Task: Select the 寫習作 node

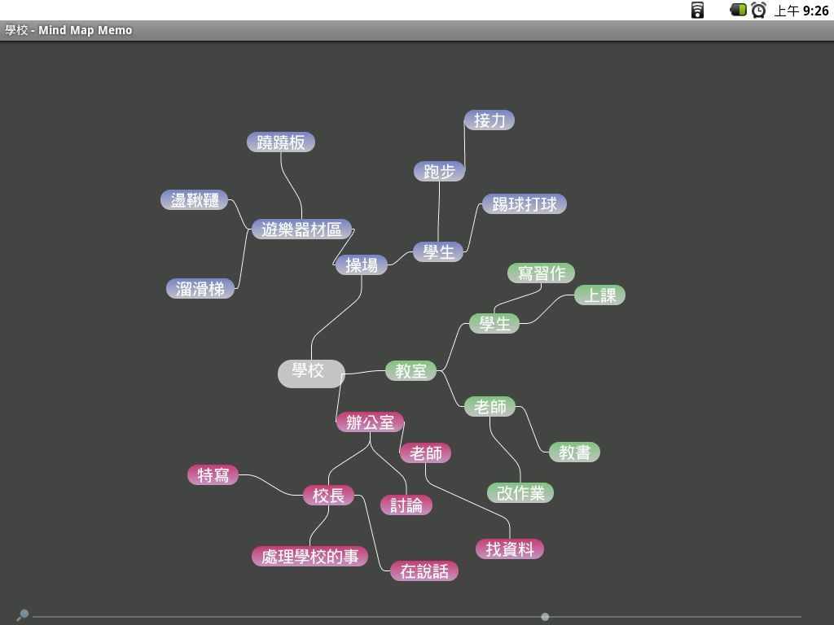Action: tap(541, 273)
